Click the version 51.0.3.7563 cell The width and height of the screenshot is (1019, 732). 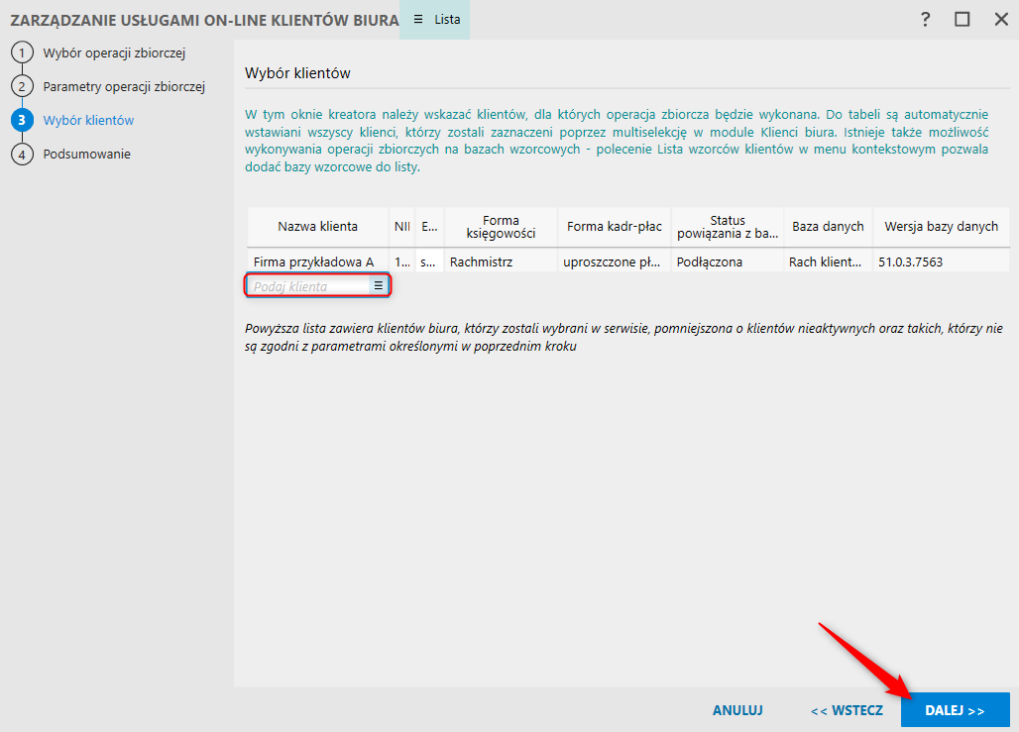[941, 261]
